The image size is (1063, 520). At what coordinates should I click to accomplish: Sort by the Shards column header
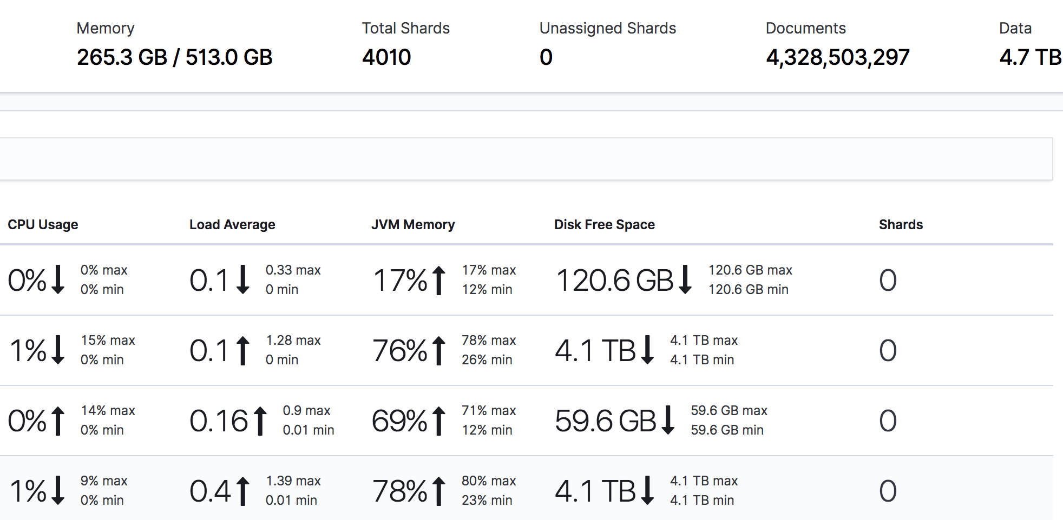pyautogui.click(x=901, y=225)
